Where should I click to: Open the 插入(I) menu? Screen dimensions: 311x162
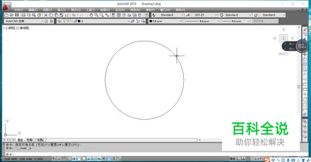point(62,10)
